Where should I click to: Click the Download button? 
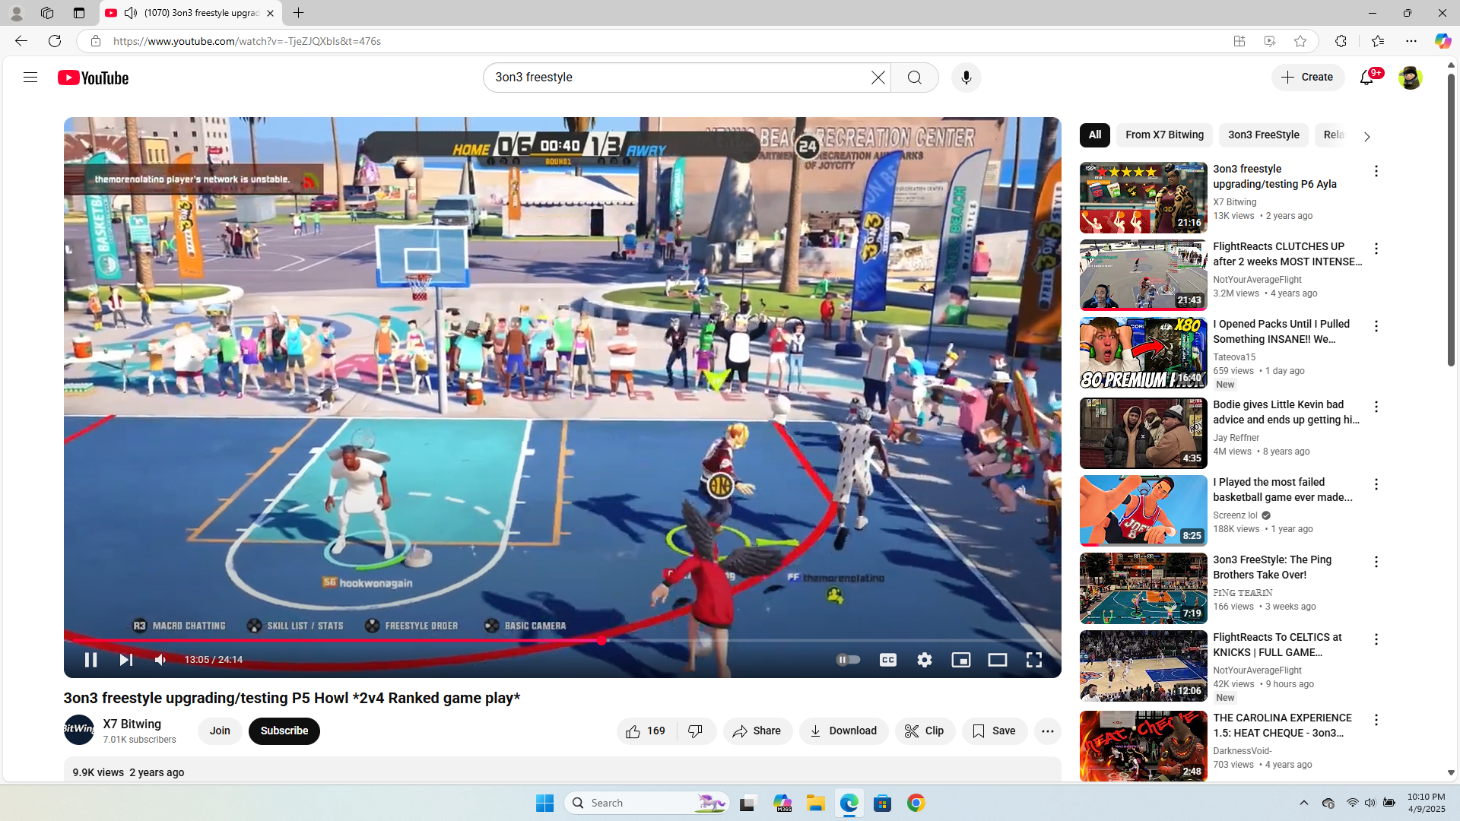tap(843, 731)
